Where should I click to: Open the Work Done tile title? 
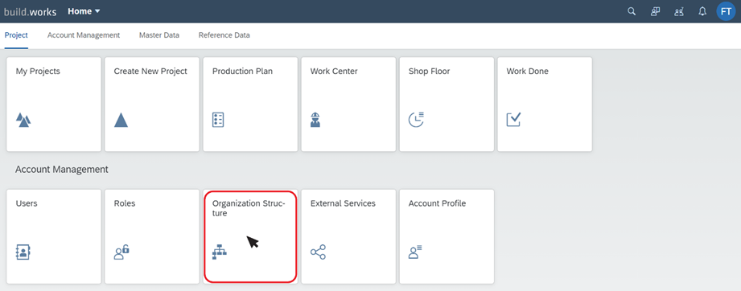(x=528, y=72)
